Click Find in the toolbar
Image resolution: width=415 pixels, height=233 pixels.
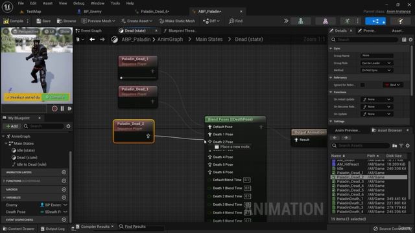coord(235,21)
